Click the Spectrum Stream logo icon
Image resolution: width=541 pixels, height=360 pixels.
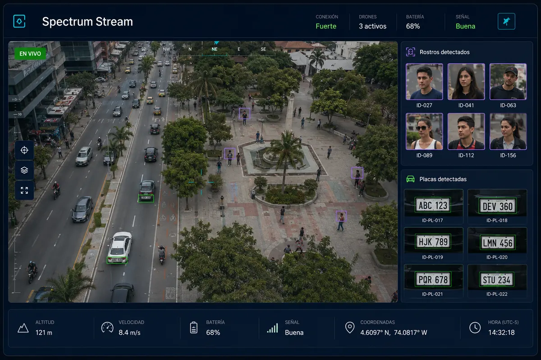tap(19, 21)
